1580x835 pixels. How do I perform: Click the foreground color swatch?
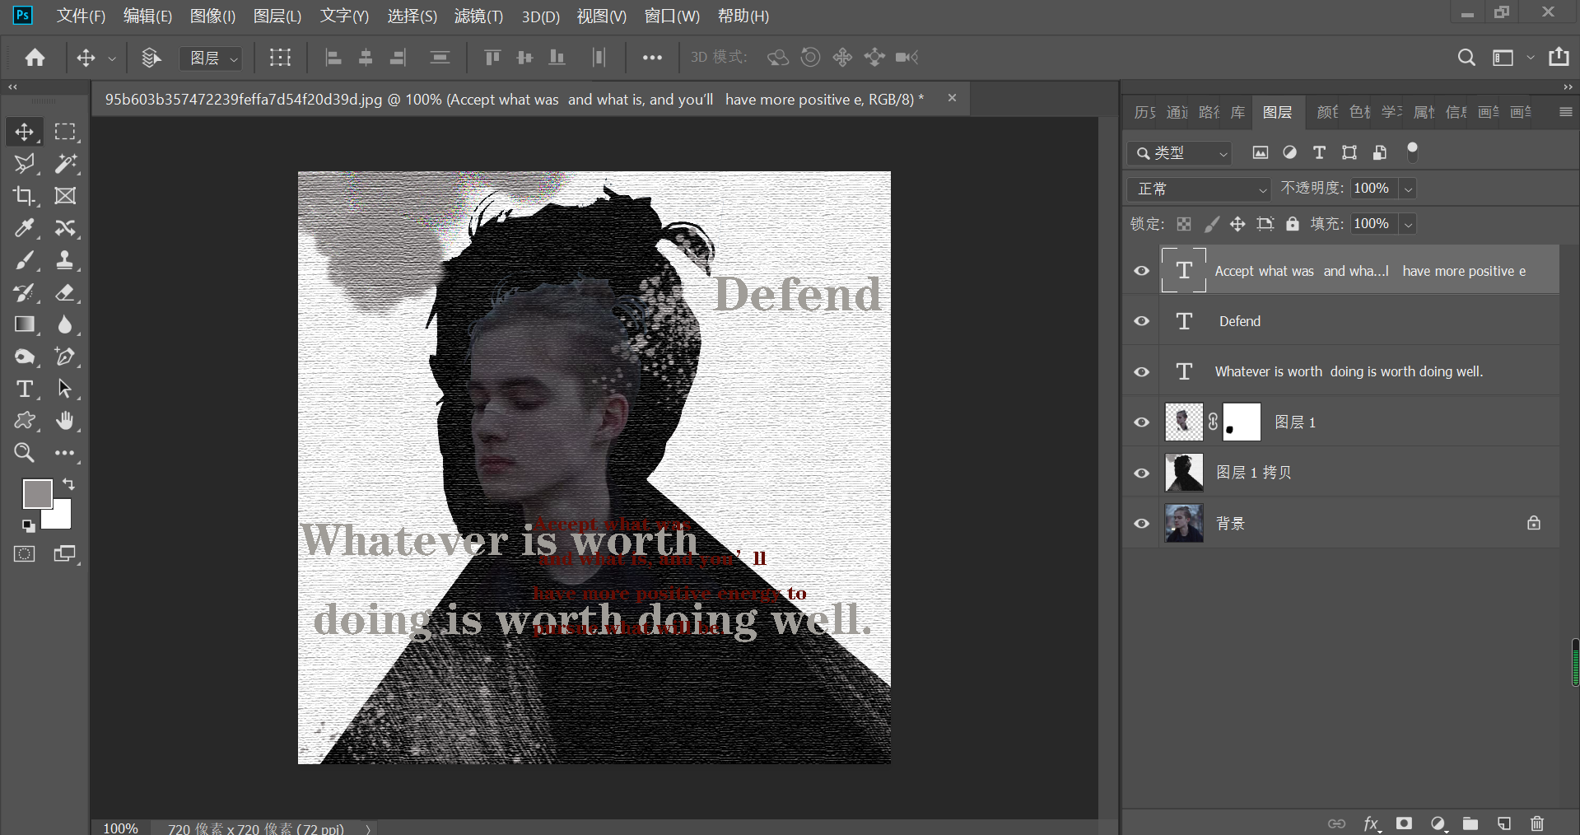pos(36,494)
